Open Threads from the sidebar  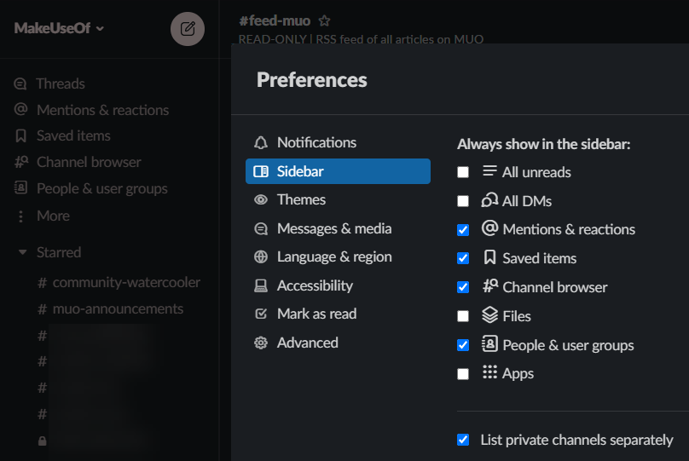(60, 84)
